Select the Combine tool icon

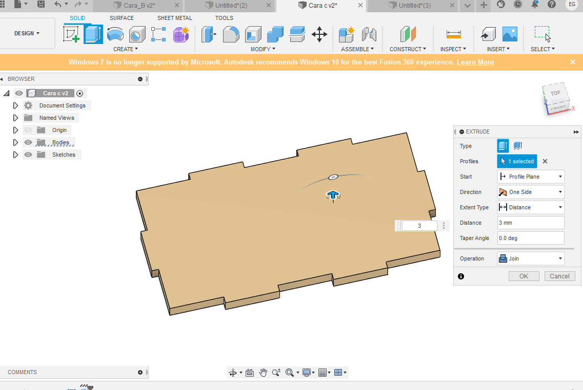tap(275, 34)
